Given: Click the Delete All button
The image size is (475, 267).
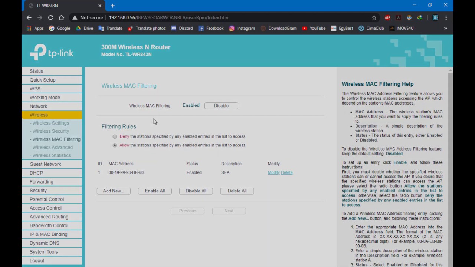Looking at the screenshot, I should click(x=237, y=191).
